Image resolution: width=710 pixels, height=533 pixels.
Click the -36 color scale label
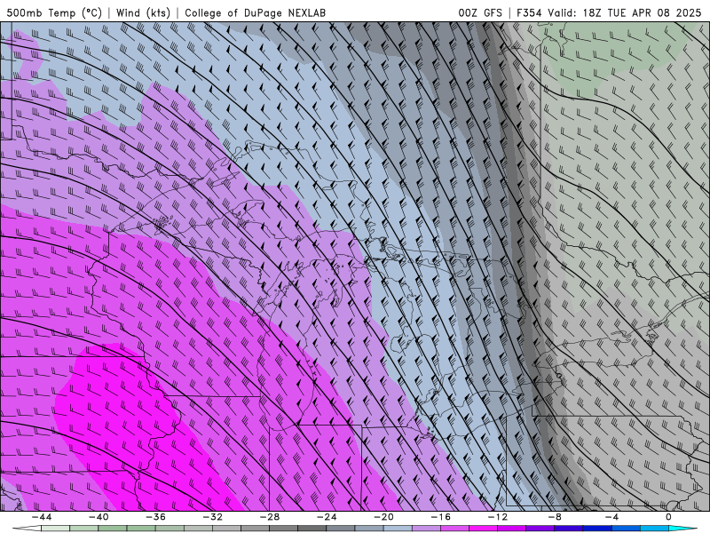[156, 517]
